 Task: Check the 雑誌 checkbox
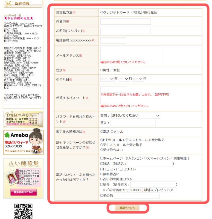(101, 163)
